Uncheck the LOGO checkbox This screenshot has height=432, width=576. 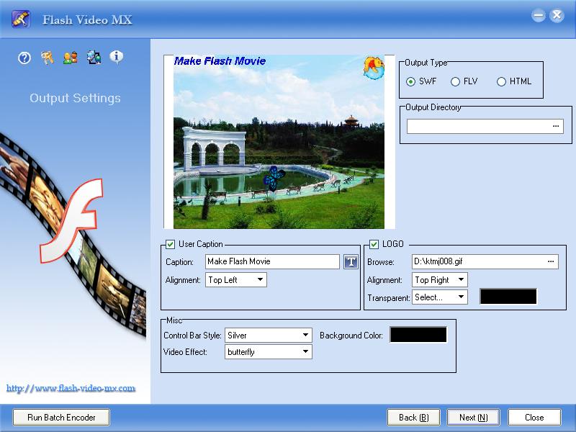tap(374, 244)
